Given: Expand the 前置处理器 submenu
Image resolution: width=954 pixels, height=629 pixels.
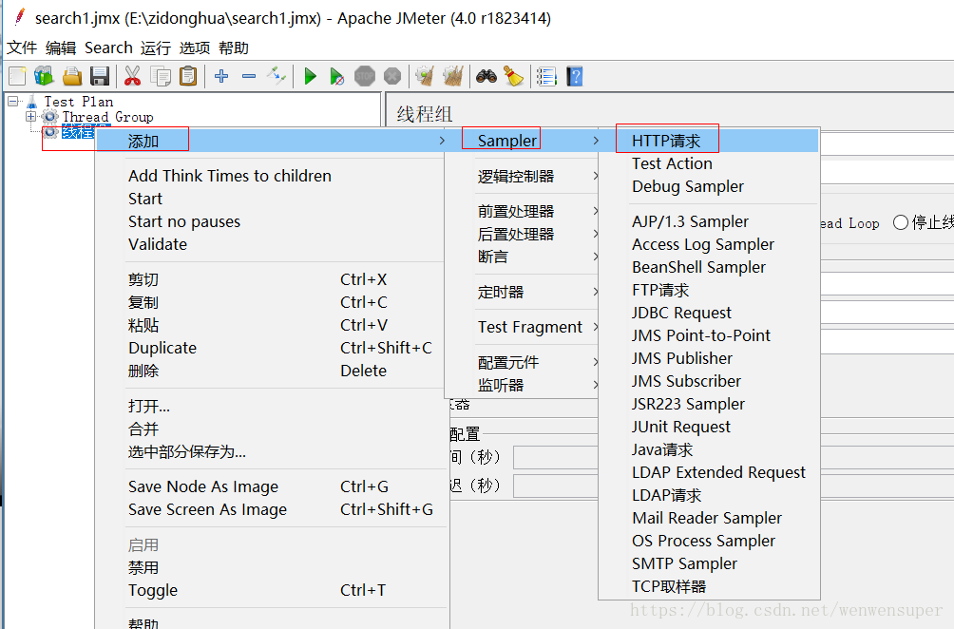Looking at the screenshot, I should [x=524, y=211].
